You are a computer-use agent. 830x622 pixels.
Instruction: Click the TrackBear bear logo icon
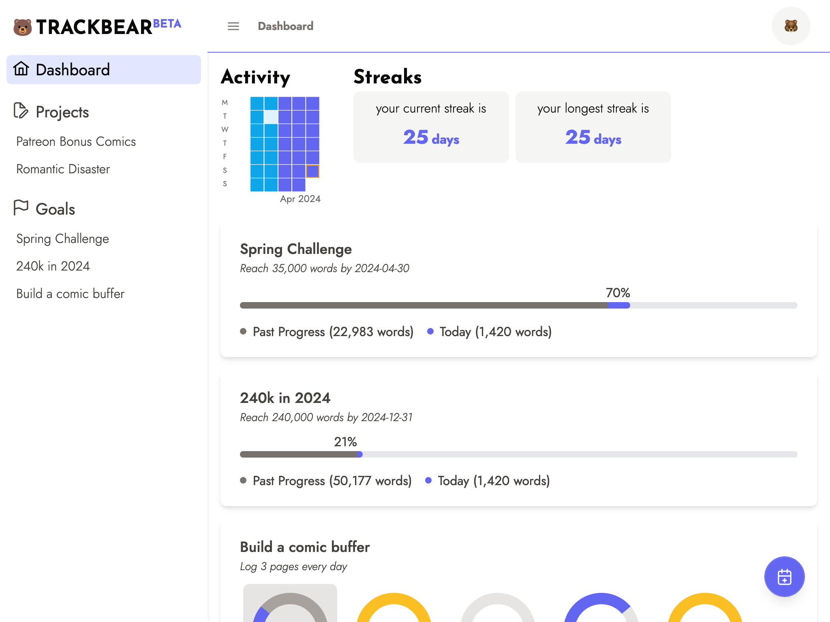23,27
